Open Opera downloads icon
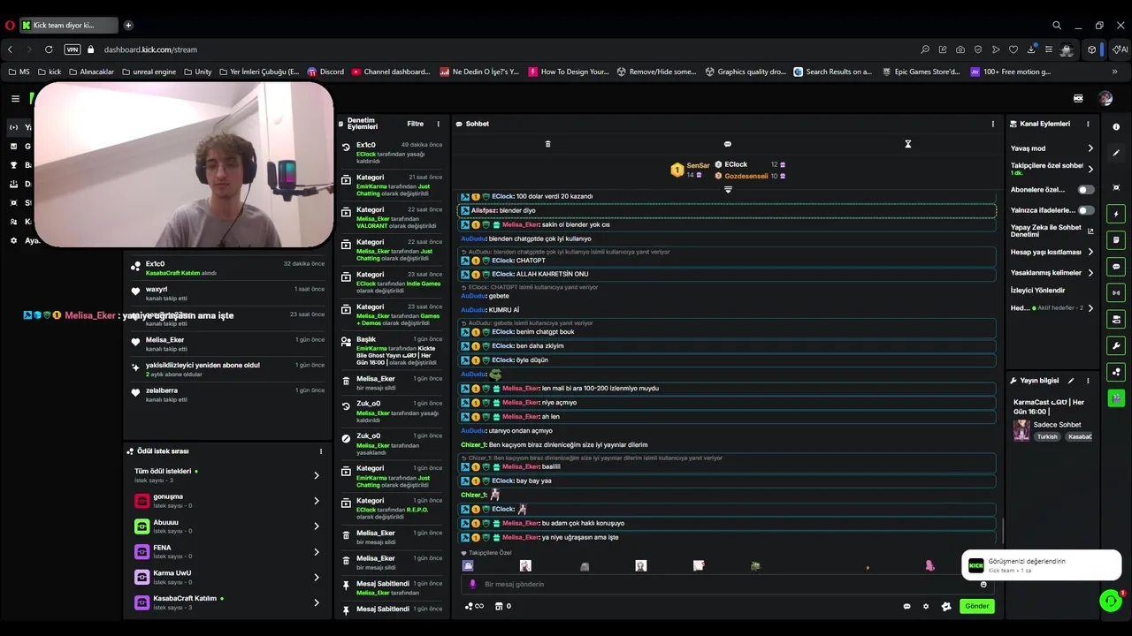Viewport: 1132px width, 636px height. click(x=1031, y=49)
